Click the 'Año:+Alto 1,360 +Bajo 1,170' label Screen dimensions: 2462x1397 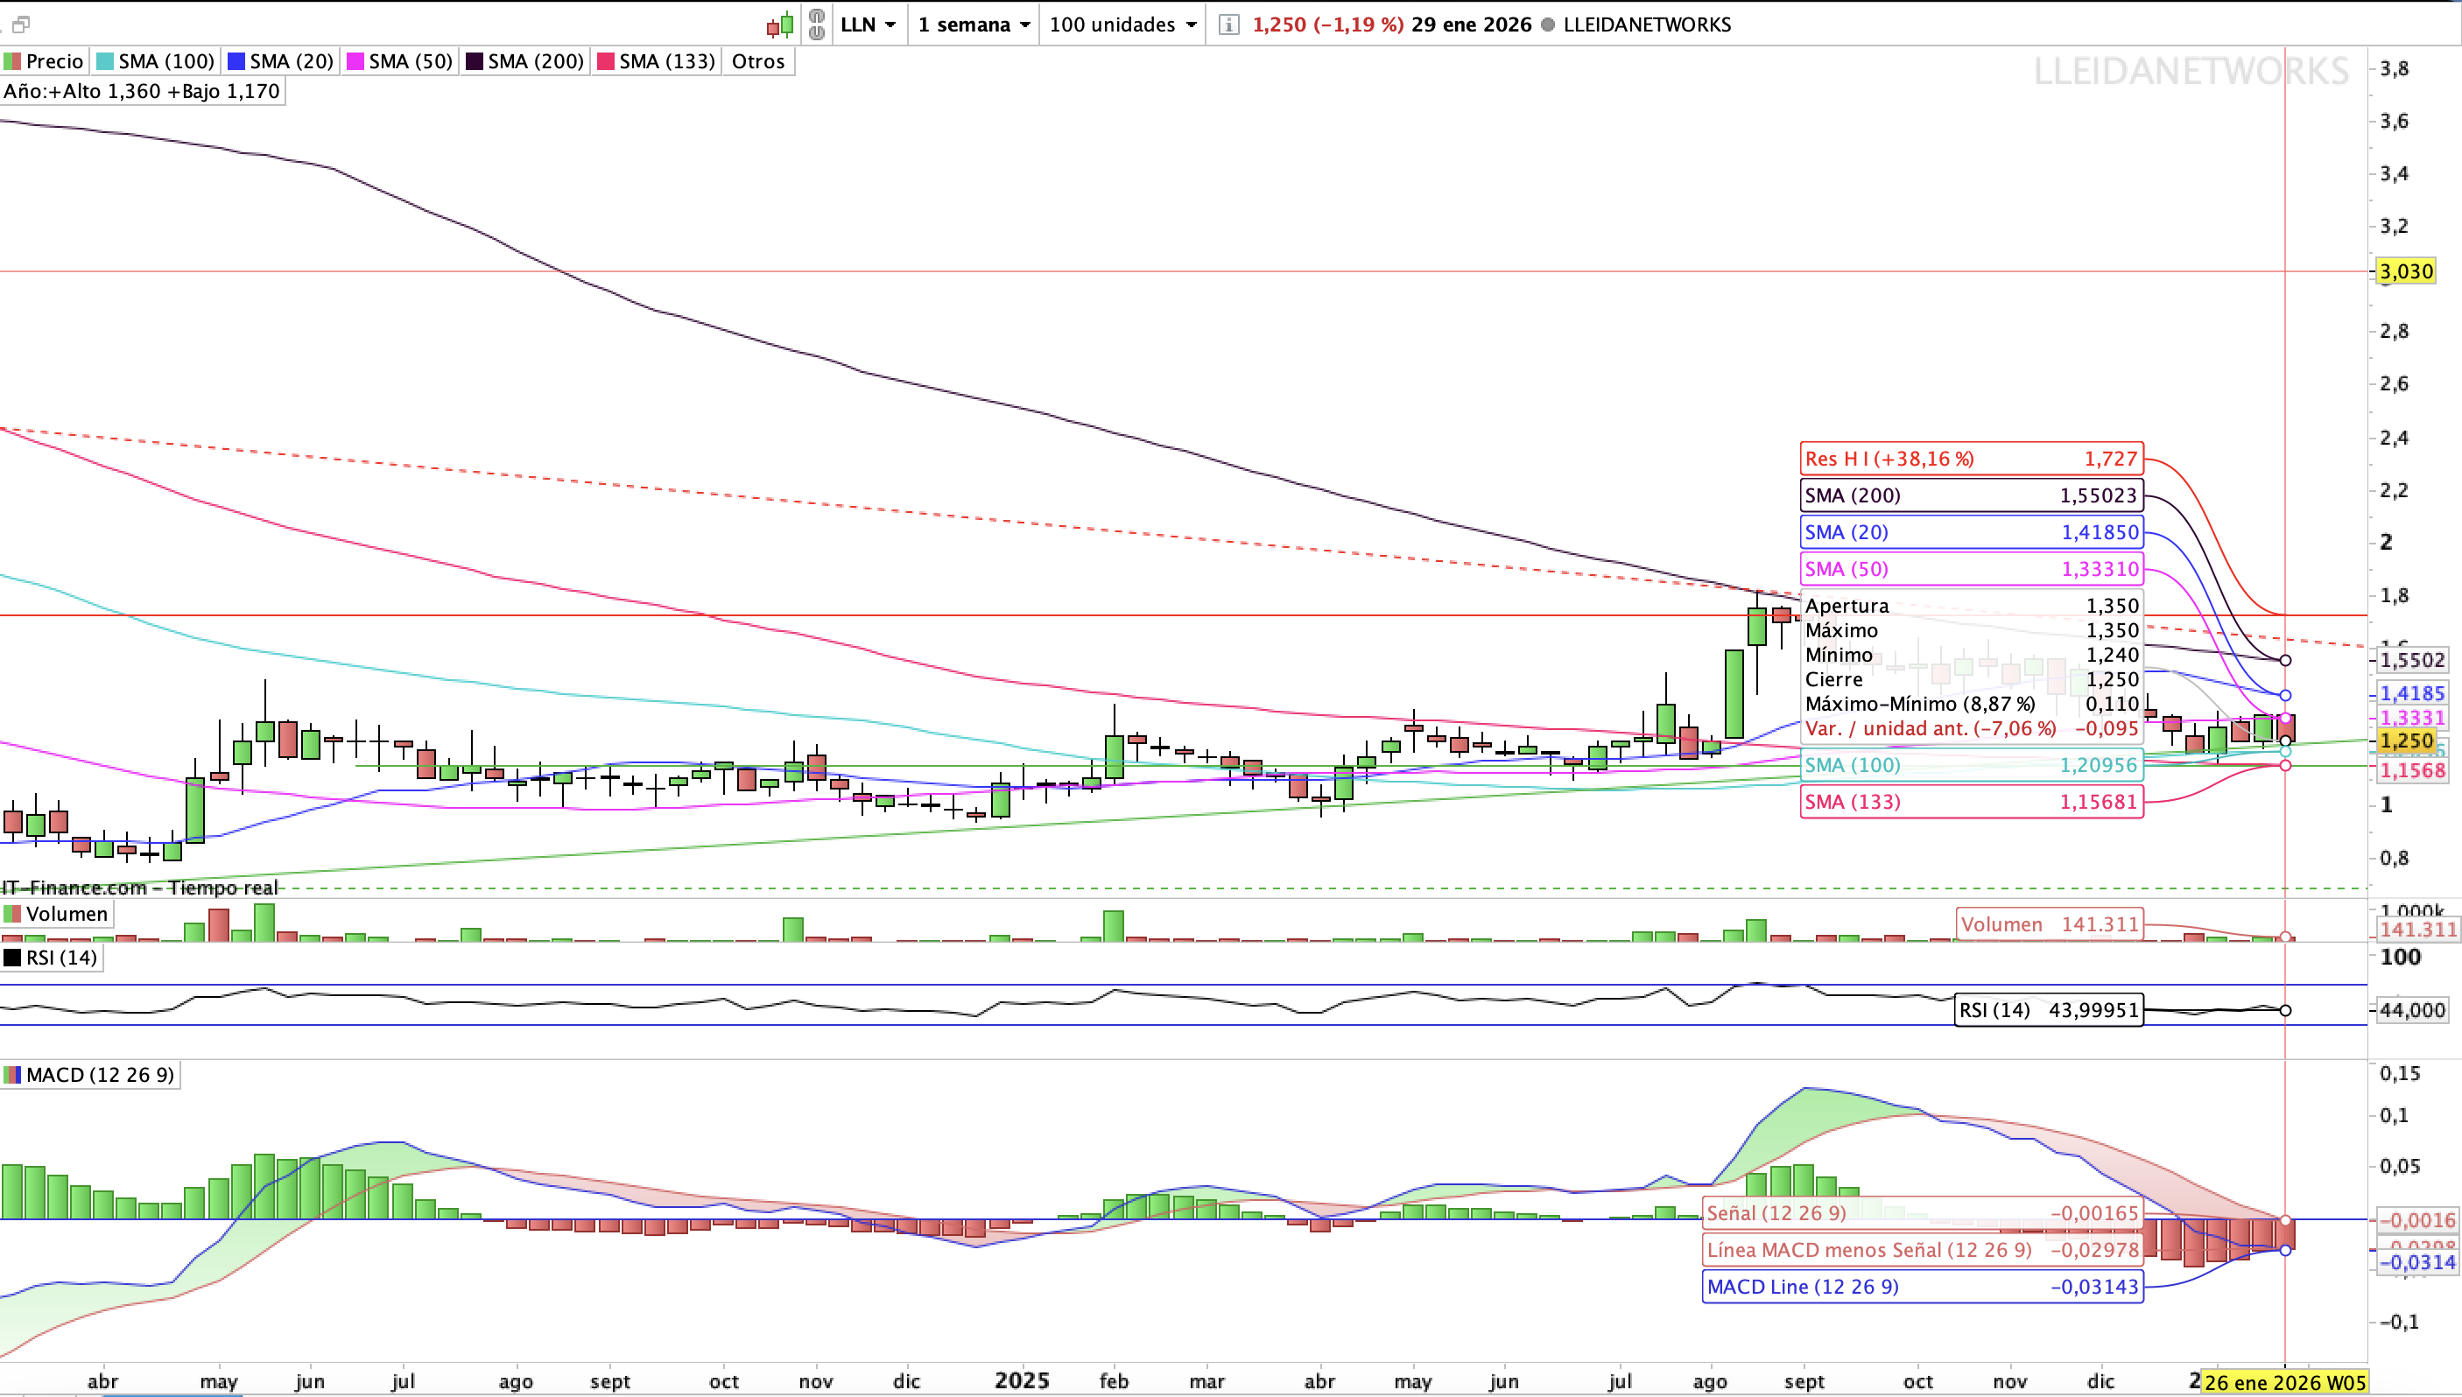click(x=142, y=91)
